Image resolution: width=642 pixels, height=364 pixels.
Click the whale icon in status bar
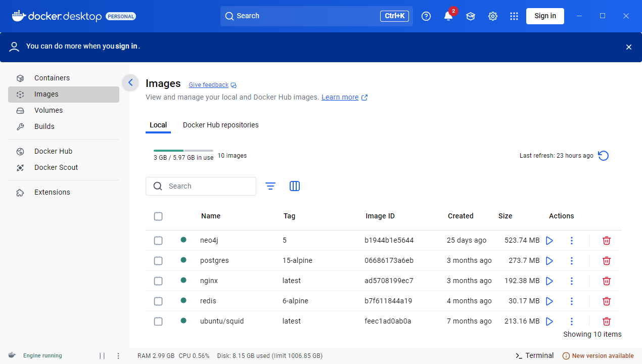[12, 355]
